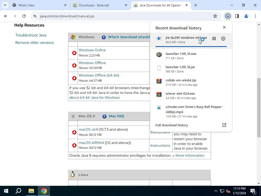Click about 64-bit Java for Windows link

(x=94, y=97)
